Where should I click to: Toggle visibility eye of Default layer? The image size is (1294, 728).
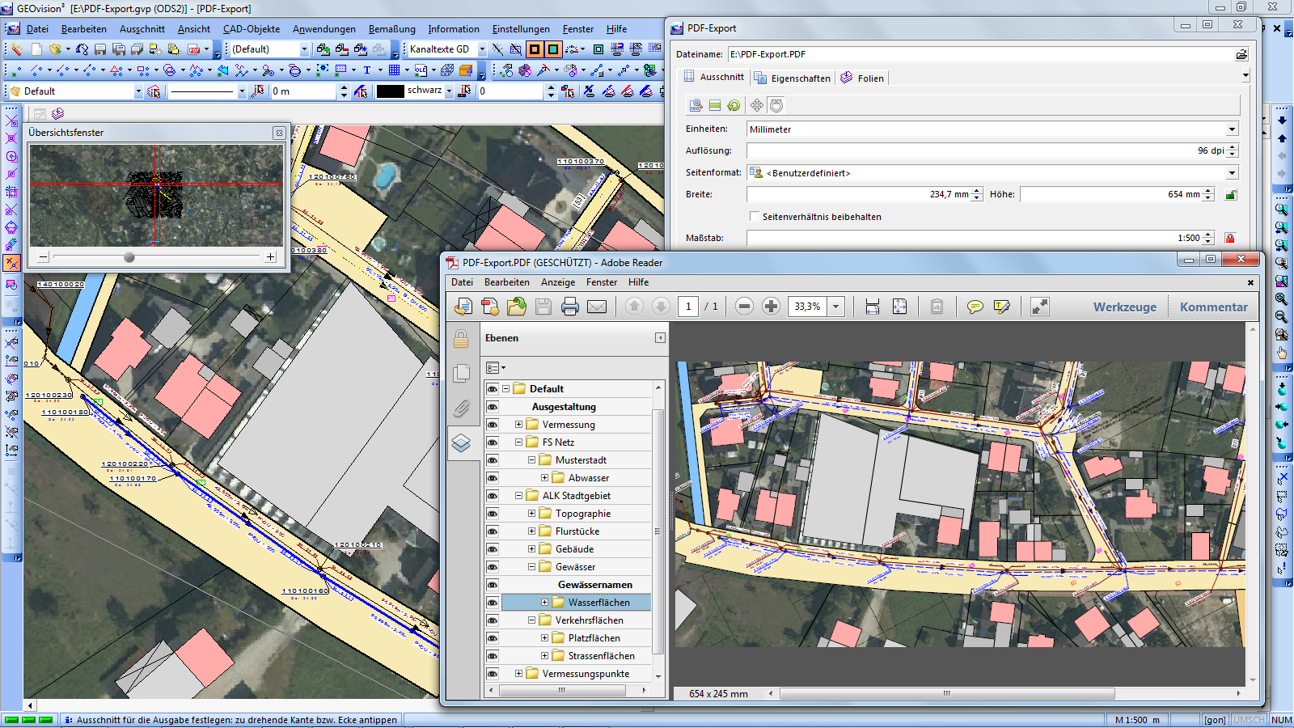tap(492, 389)
